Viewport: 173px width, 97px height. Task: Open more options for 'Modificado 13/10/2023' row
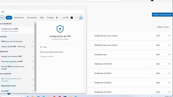click(x=169, y=64)
